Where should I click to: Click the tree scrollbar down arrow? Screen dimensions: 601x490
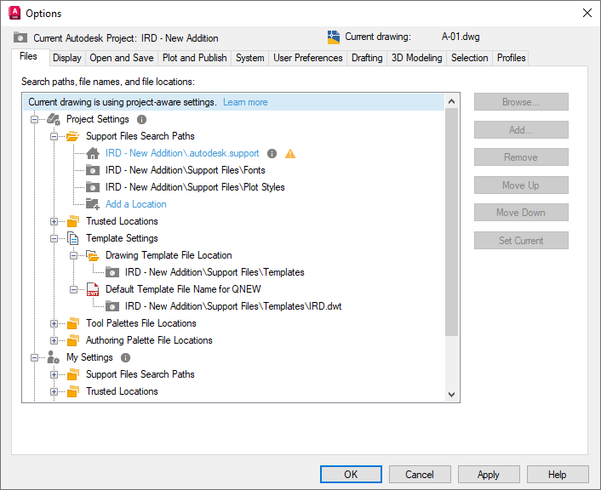(451, 395)
